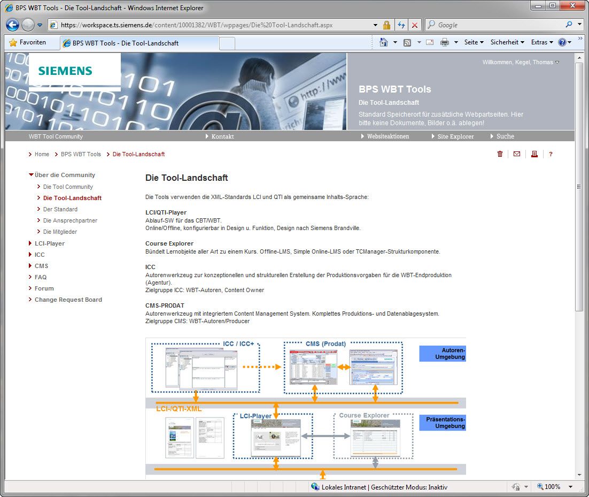Click the red envelope mail icon
The height and width of the screenshot is (497, 589).
point(516,154)
